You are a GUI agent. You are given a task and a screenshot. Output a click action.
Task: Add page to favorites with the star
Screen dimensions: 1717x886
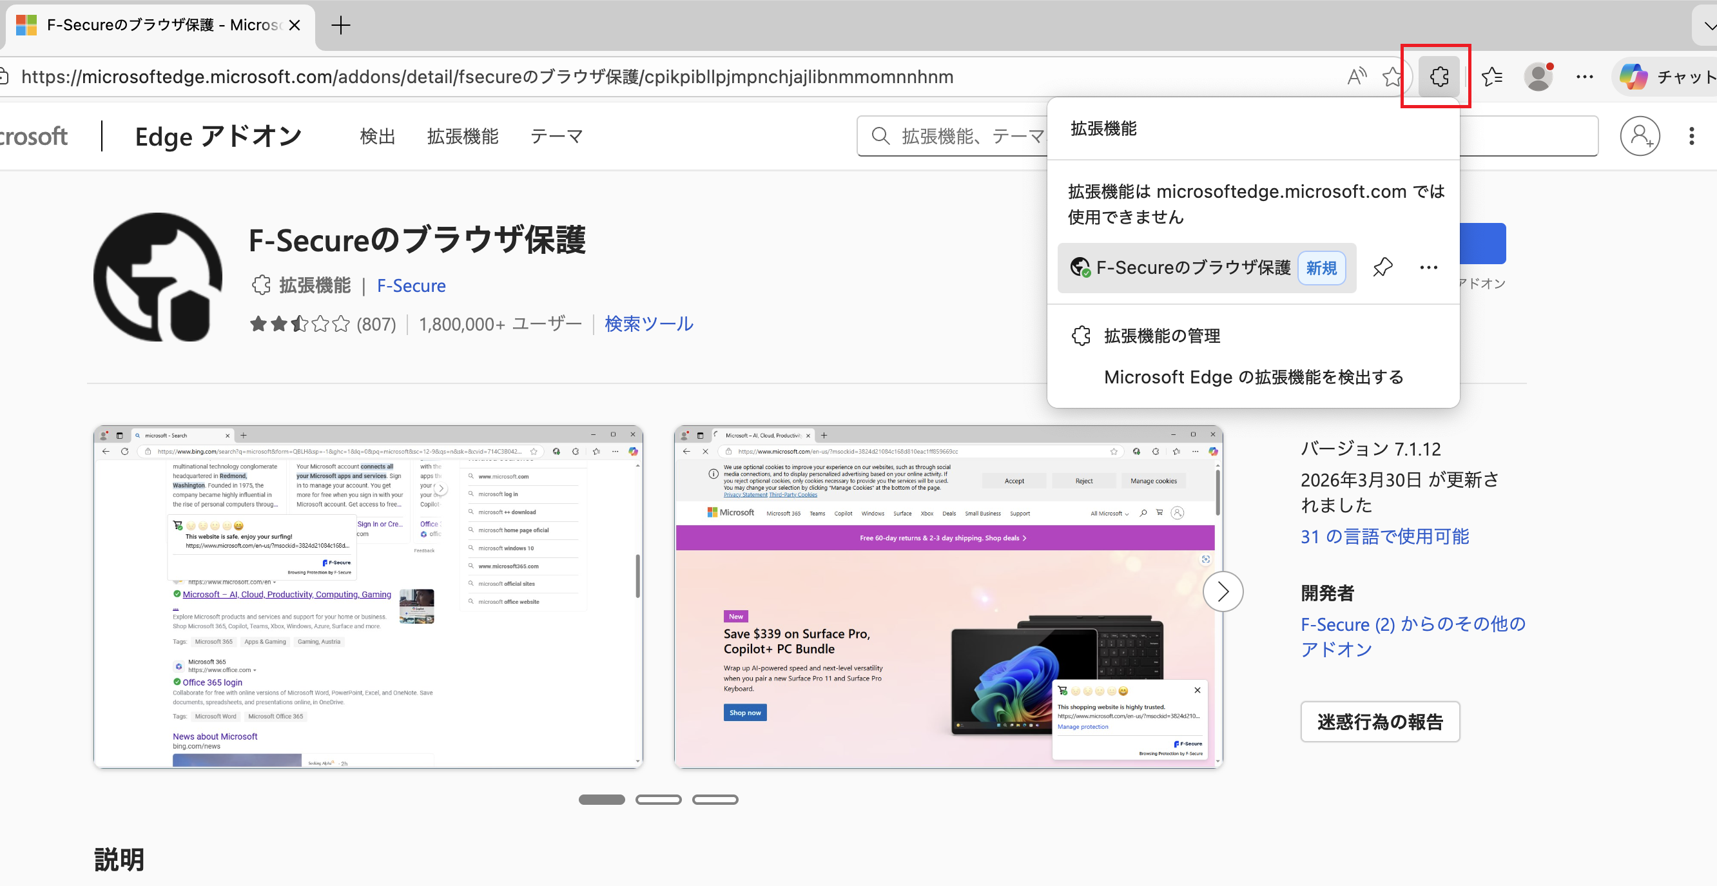[1393, 76]
